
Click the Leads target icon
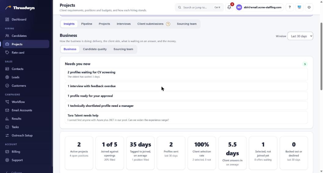coord(7,77)
